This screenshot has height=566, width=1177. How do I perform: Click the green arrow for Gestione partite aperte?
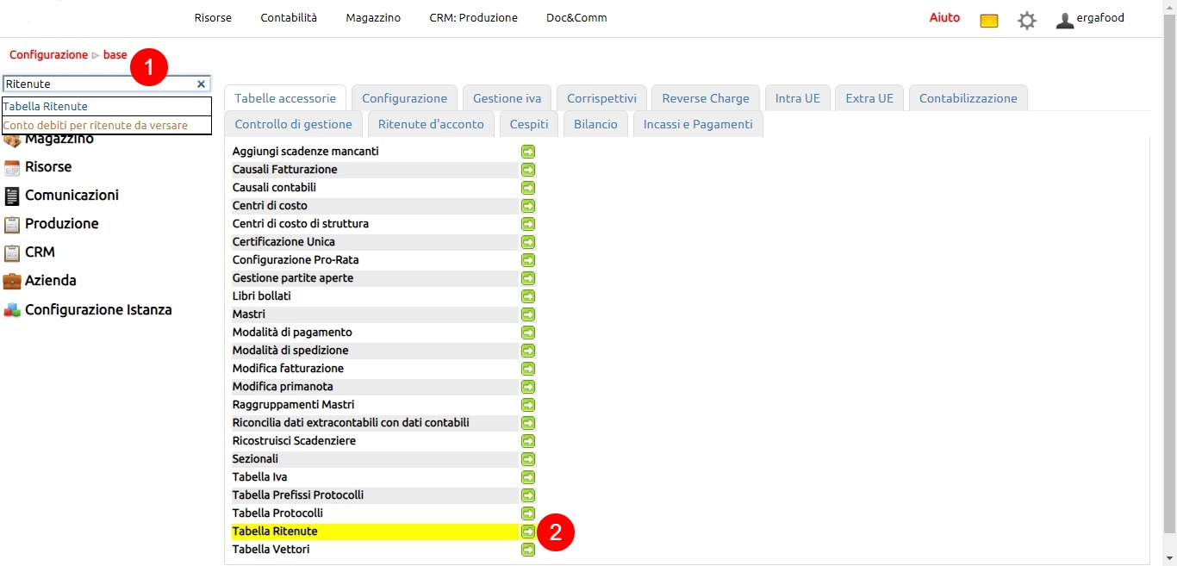(528, 278)
